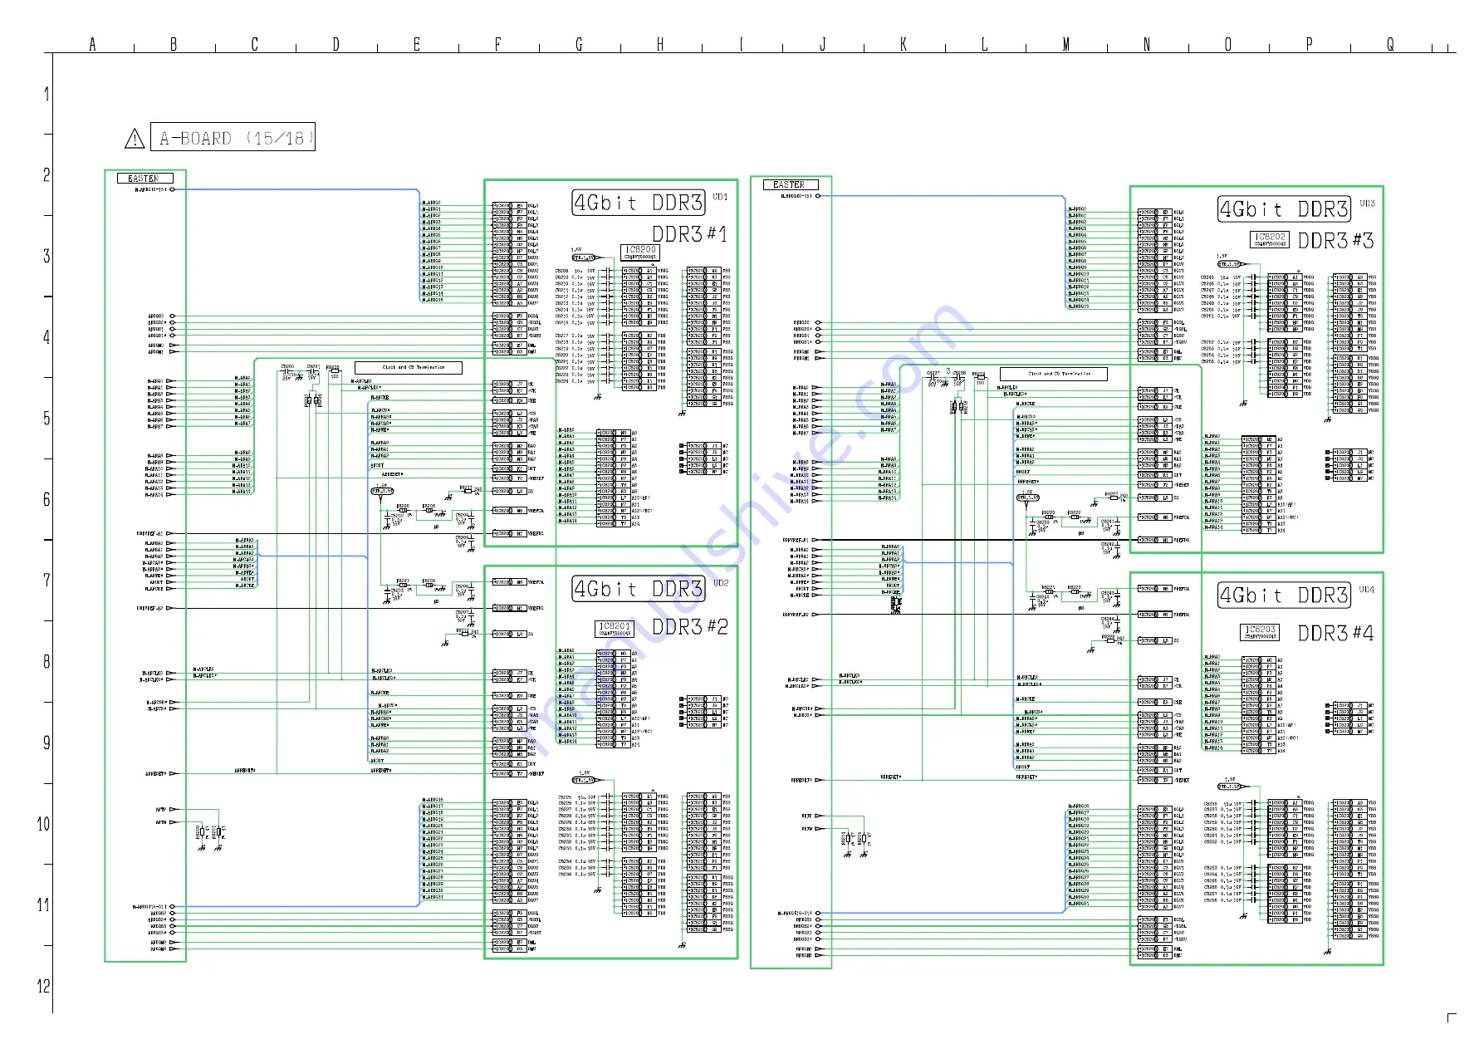The width and height of the screenshot is (1484, 1049).
Task: Click column letter N on the top ruler
Action: 1147,44
